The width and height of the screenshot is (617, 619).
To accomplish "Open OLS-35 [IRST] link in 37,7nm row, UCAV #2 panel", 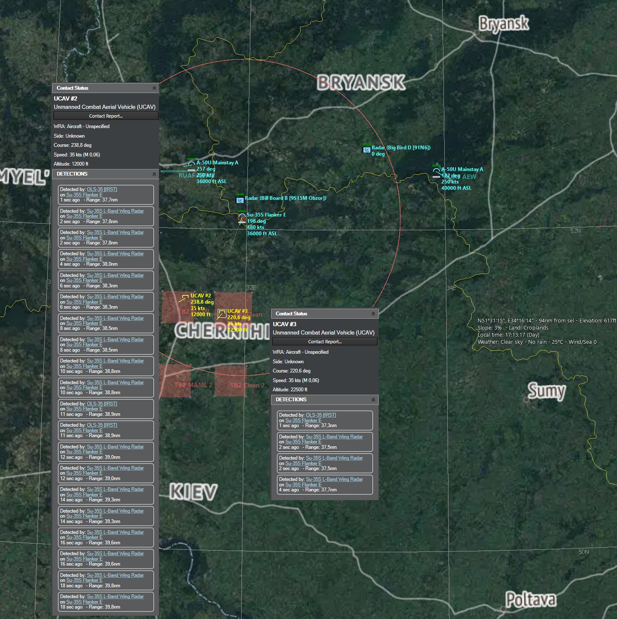I will pos(102,189).
